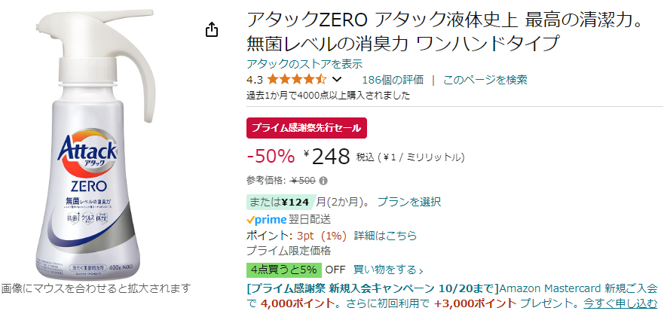
Task: Expand the rating breakdown chevron
Action: point(337,79)
